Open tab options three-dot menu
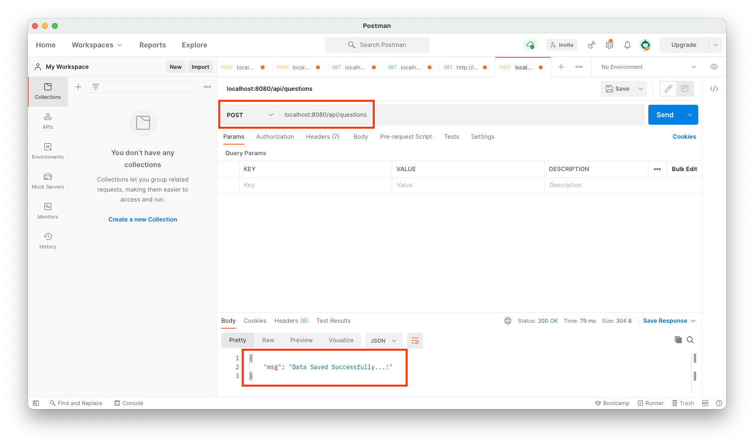Image resolution: width=754 pixels, height=446 pixels. click(579, 67)
